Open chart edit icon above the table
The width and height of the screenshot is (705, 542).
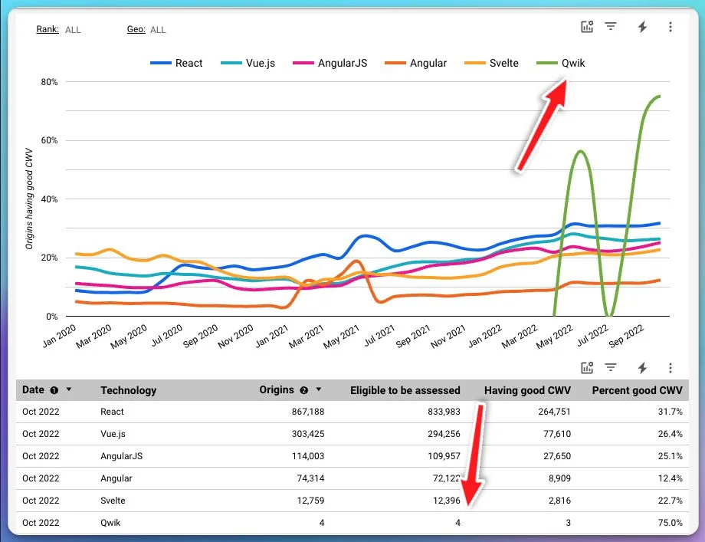[x=587, y=368]
